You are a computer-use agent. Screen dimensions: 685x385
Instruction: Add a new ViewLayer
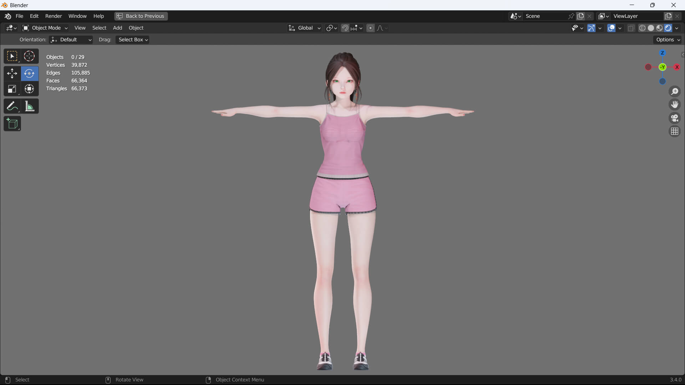coord(668,16)
